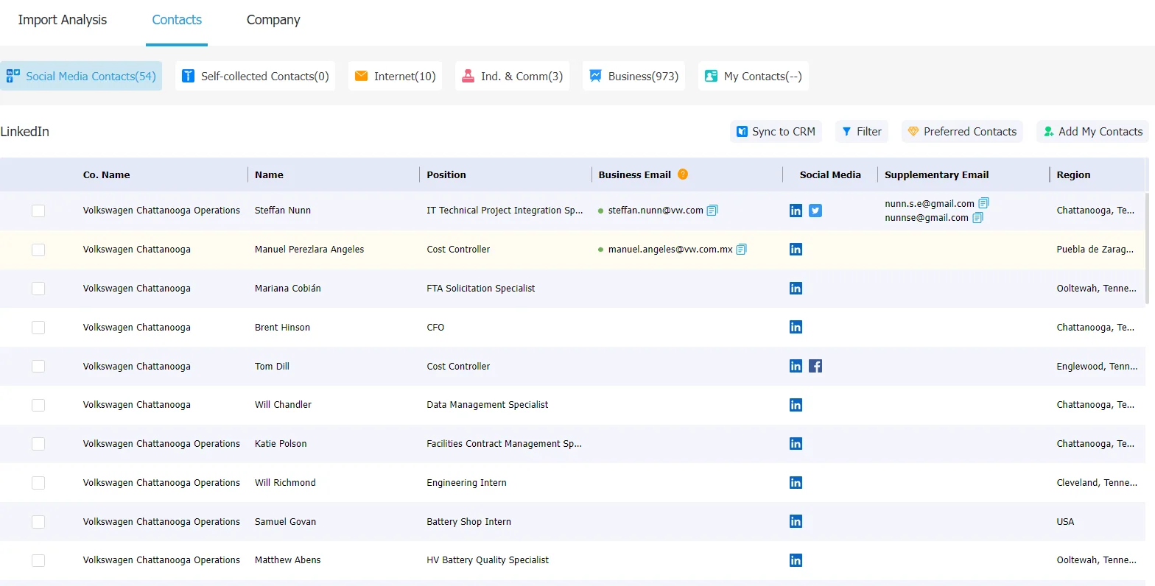
Task: Click Add My Contacts button
Action: 1092,132
